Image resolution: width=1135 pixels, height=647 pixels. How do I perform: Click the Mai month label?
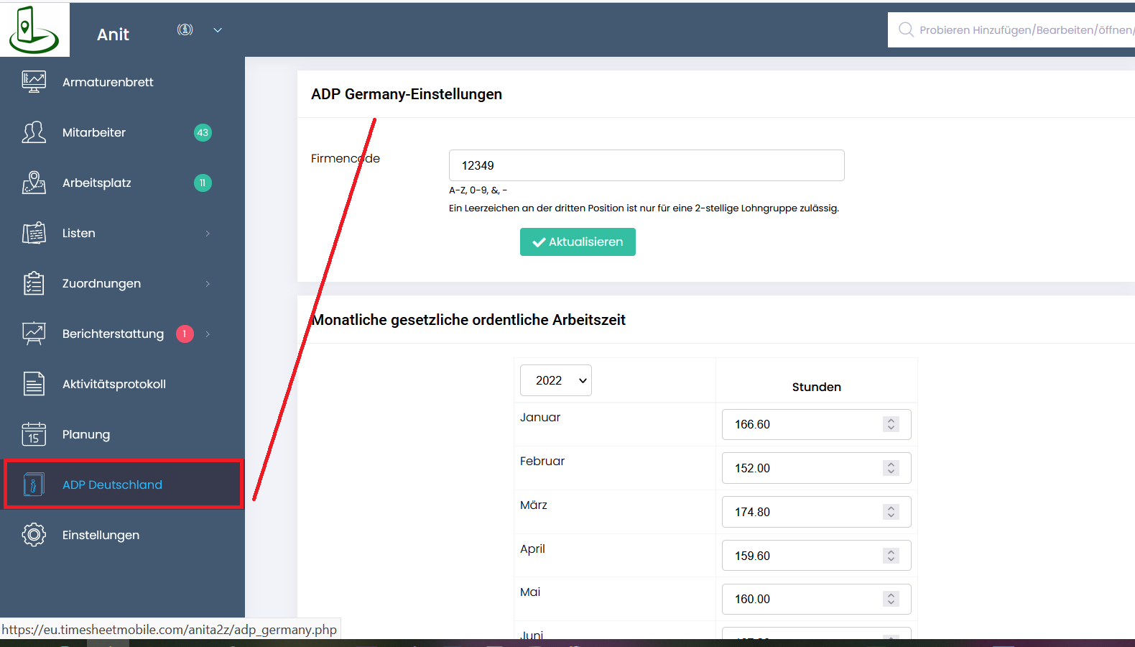pyautogui.click(x=530, y=592)
